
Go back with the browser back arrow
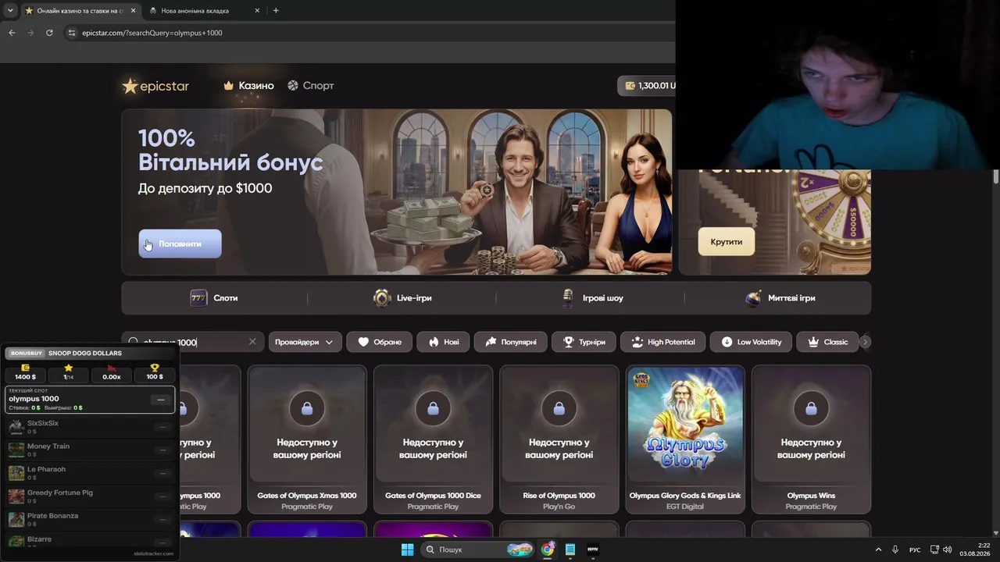12,33
